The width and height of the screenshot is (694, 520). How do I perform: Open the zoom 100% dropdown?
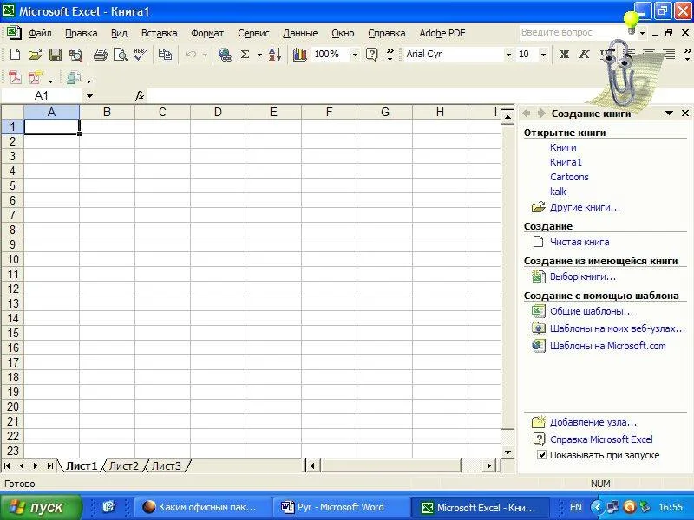[x=355, y=55]
